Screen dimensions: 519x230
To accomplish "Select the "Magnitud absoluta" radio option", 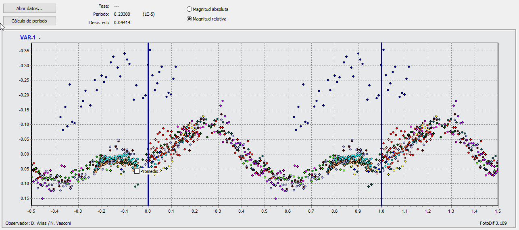I will [190, 9].
